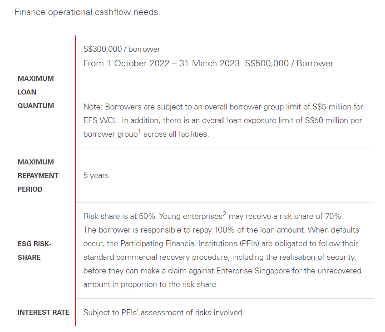The image size is (385, 332).
Task: Click the EFS-WCL abbreviation in the note
Action: (101, 120)
